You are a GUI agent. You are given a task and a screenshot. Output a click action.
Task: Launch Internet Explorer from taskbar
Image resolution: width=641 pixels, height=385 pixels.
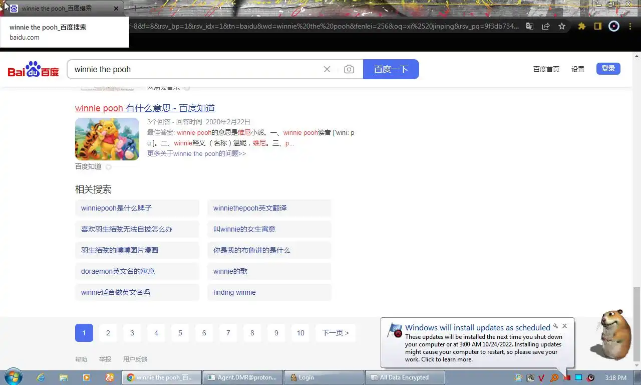tap(41, 377)
